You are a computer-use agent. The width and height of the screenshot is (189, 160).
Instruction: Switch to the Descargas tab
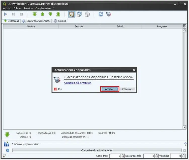11,21
